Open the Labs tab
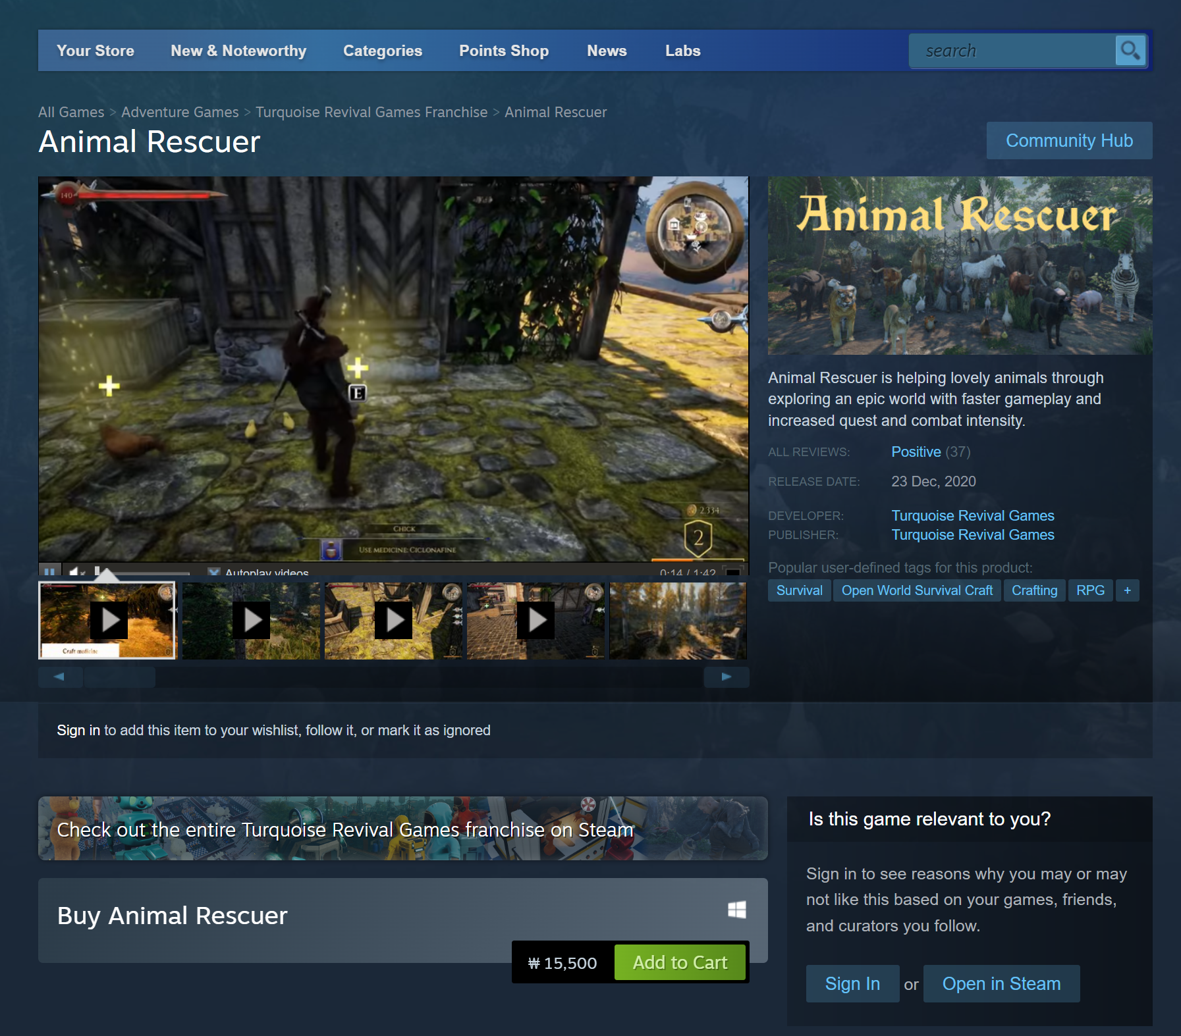1181x1036 pixels. click(x=683, y=51)
